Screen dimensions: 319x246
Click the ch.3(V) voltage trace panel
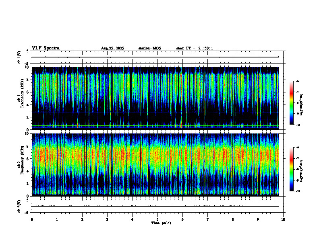click(157, 206)
